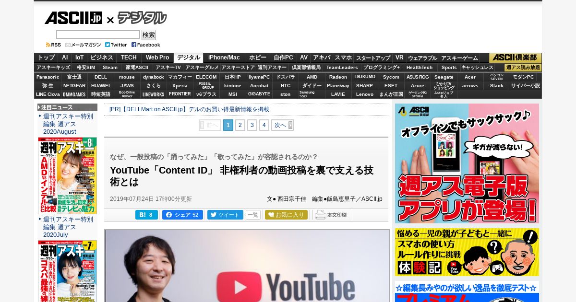Image resolution: width=576 pixels, height=302 pixels.
Task: Open the スマホ tab
Action: point(343,58)
